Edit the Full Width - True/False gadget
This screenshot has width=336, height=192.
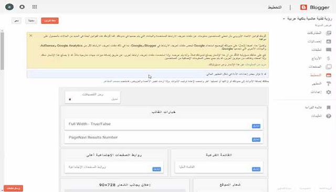click(256, 126)
